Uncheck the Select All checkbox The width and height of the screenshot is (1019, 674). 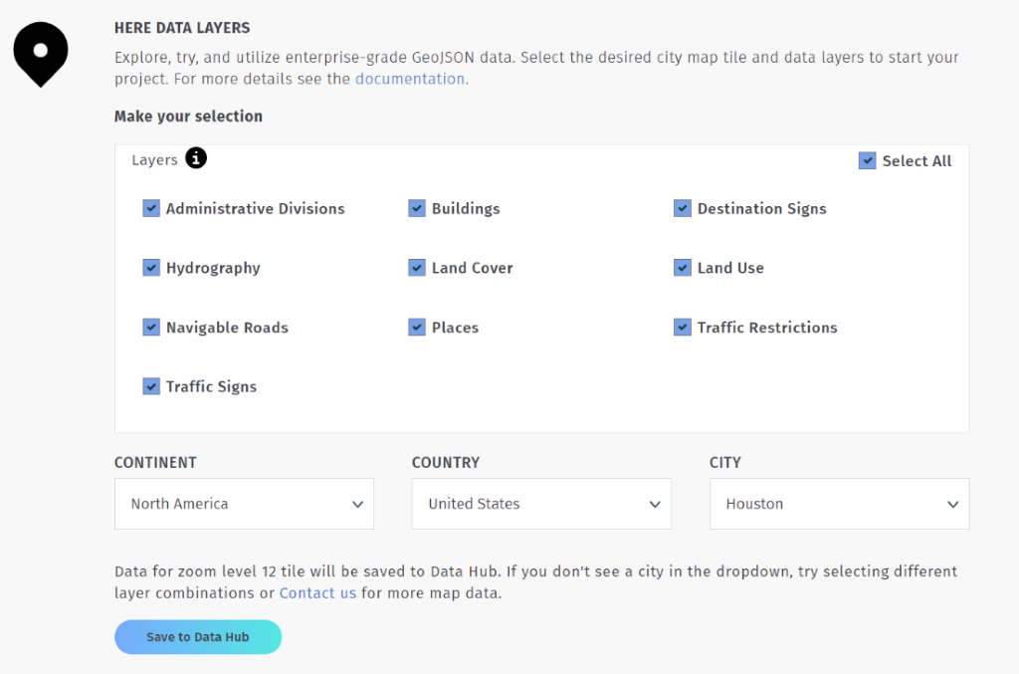(x=867, y=160)
